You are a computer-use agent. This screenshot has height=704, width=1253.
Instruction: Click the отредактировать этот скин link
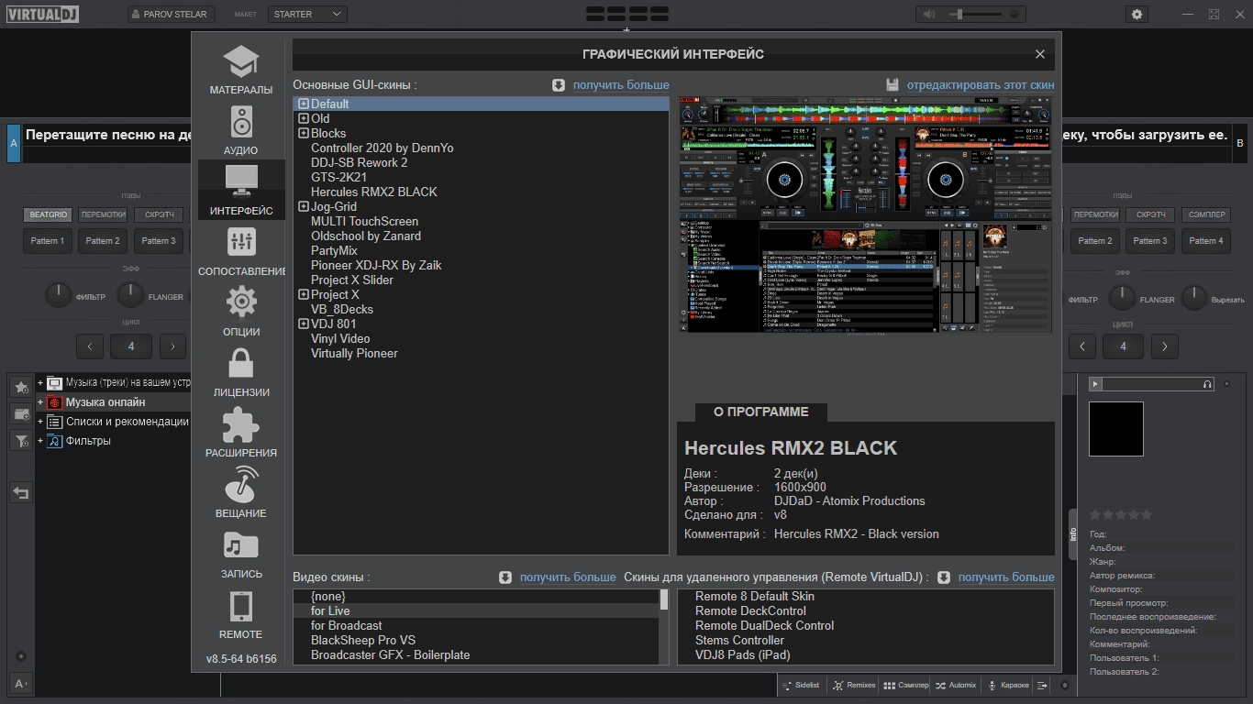(981, 85)
